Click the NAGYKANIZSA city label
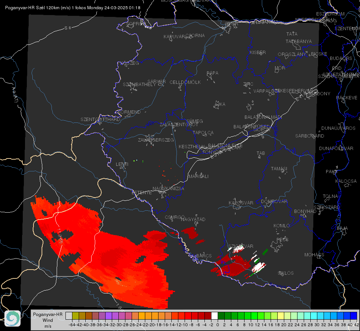The height and width of the screenshot is (331, 360). click(x=168, y=188)
